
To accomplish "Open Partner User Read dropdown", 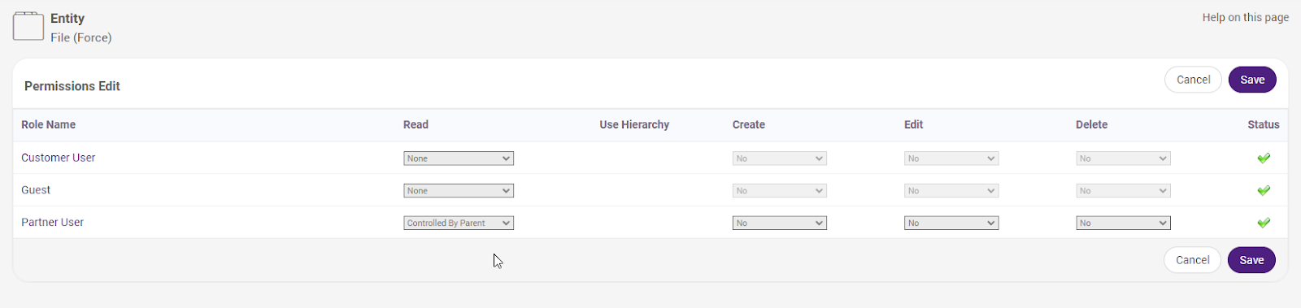I will (x=459, y=223).
